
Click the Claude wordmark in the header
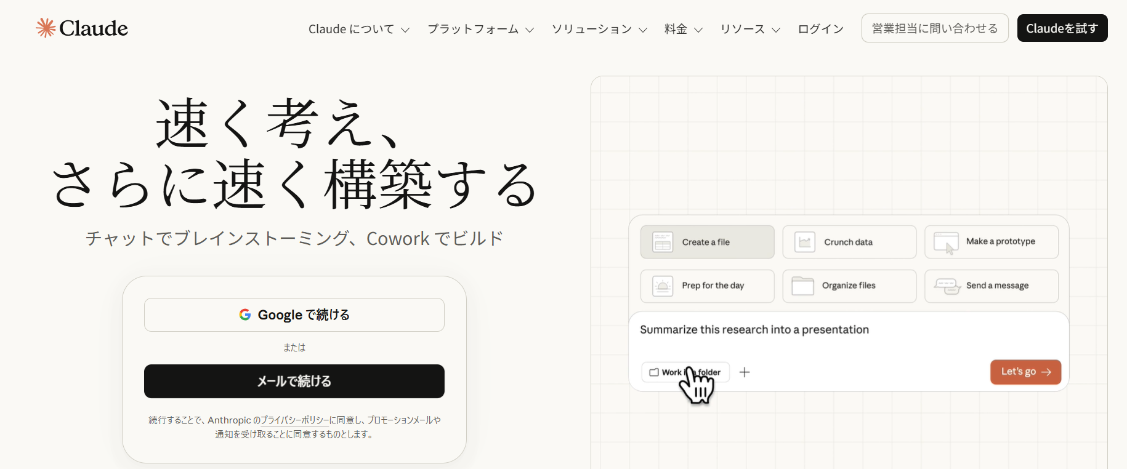(x=94, y=28)
